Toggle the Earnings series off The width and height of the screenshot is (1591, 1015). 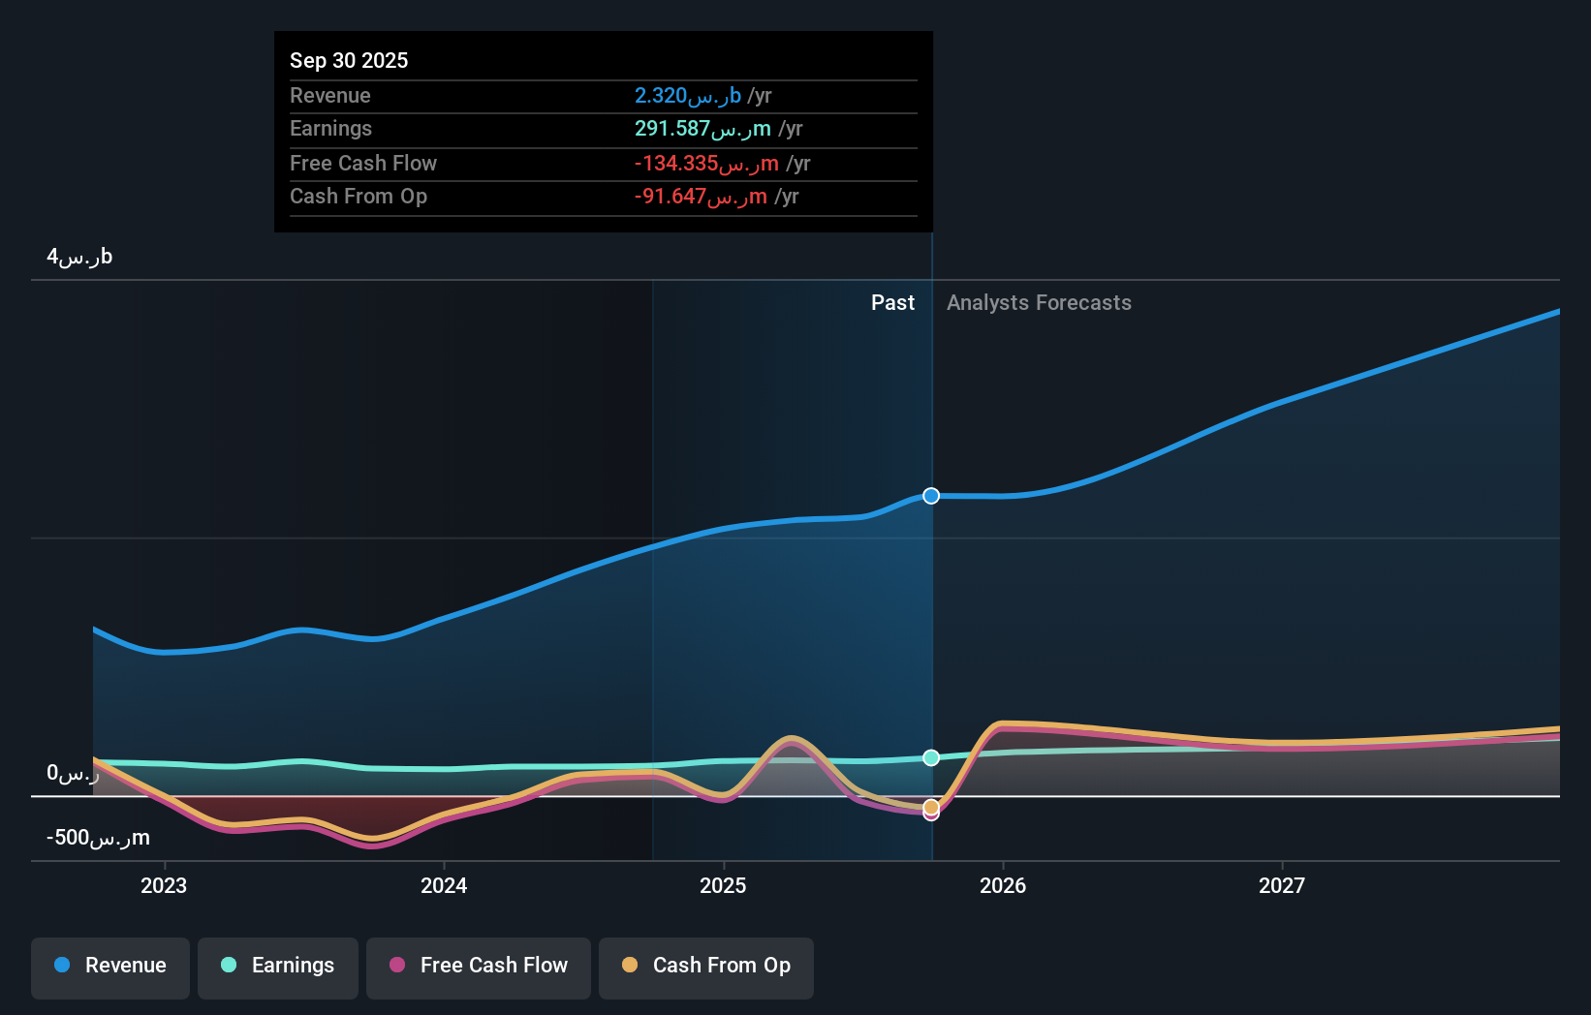(278, 966)
